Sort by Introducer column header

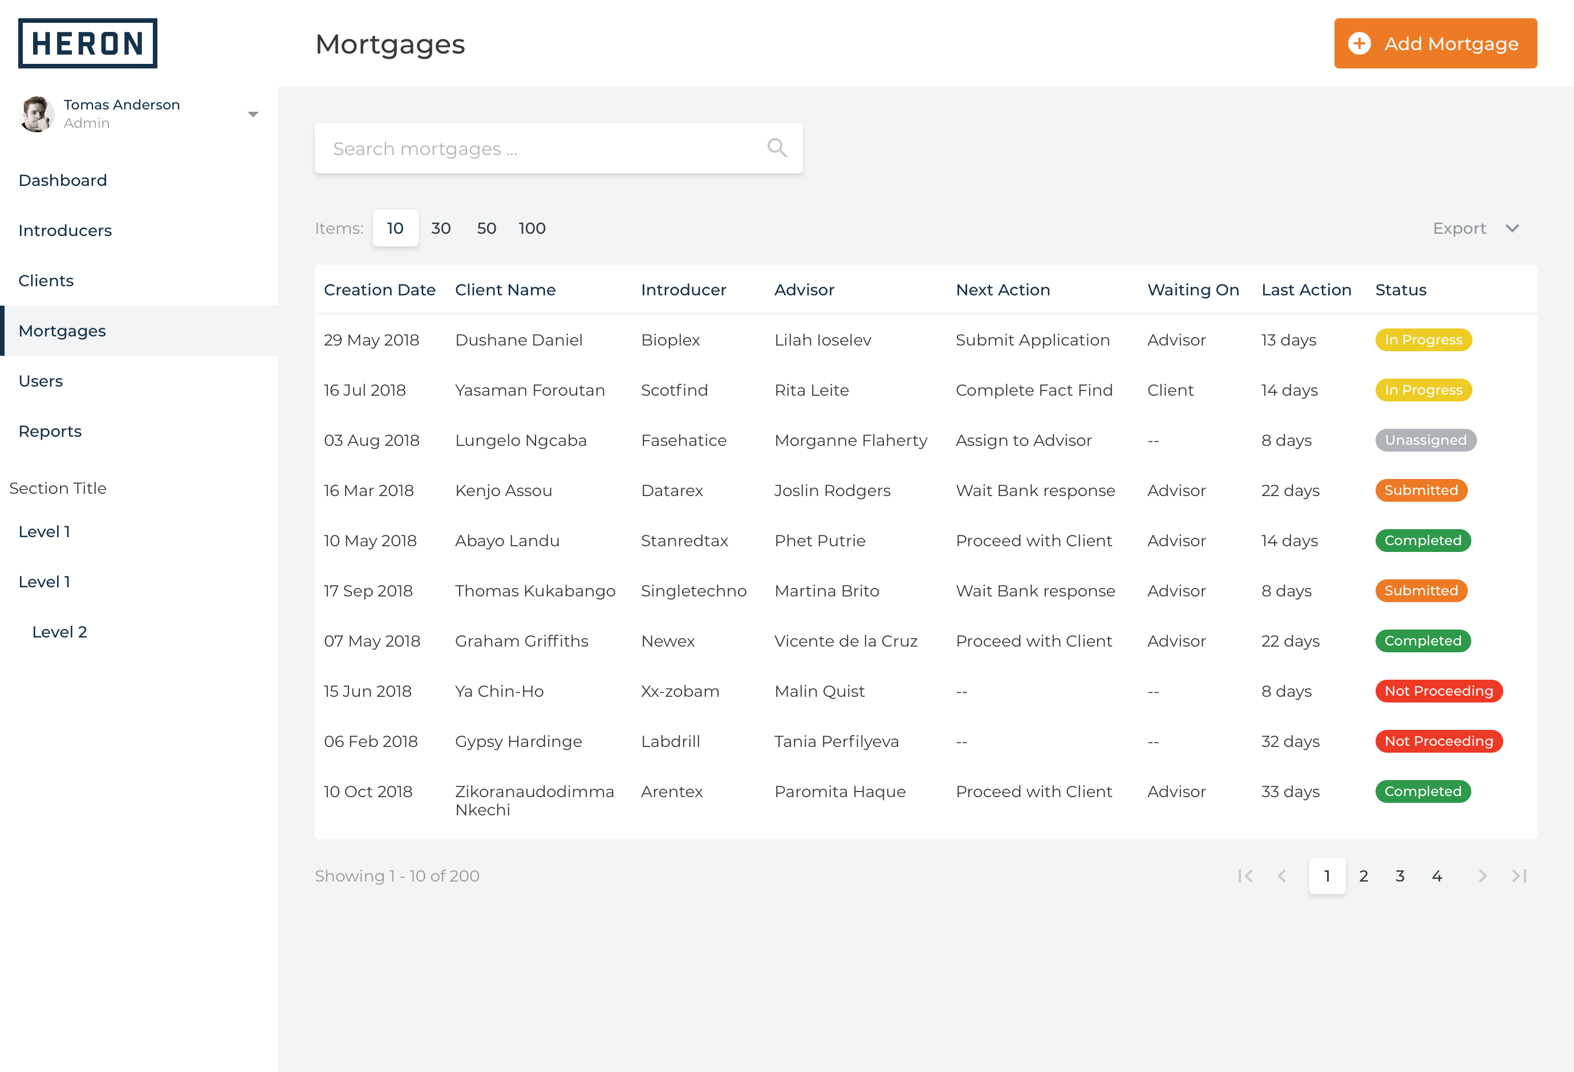tap(683, 290)
